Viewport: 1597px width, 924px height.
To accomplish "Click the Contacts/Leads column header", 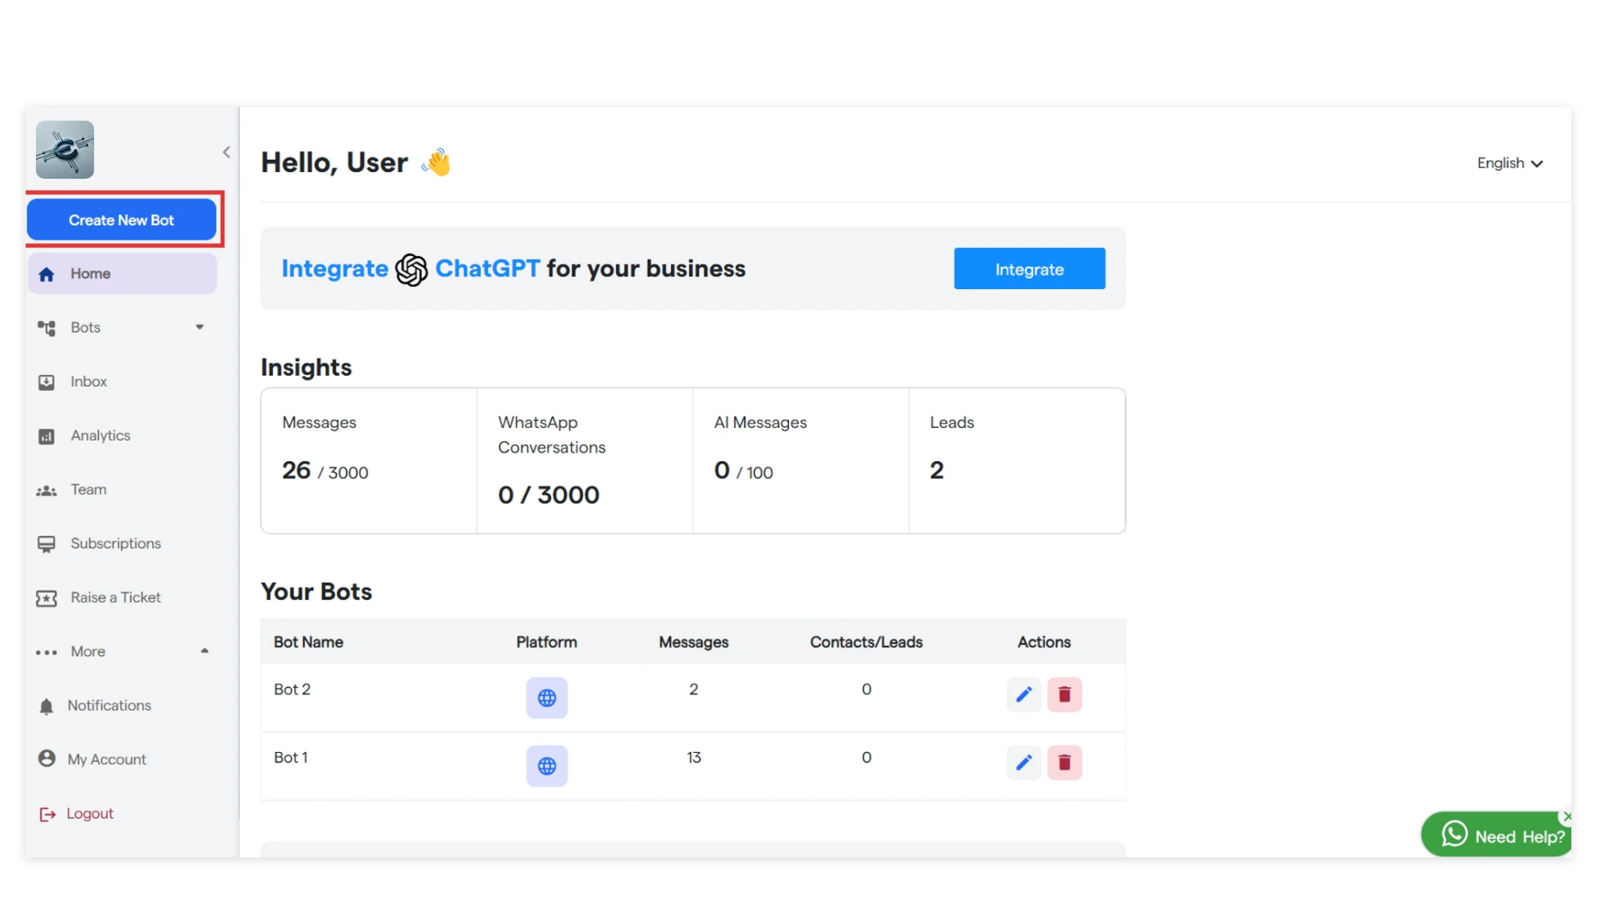I will pos(866,642).
